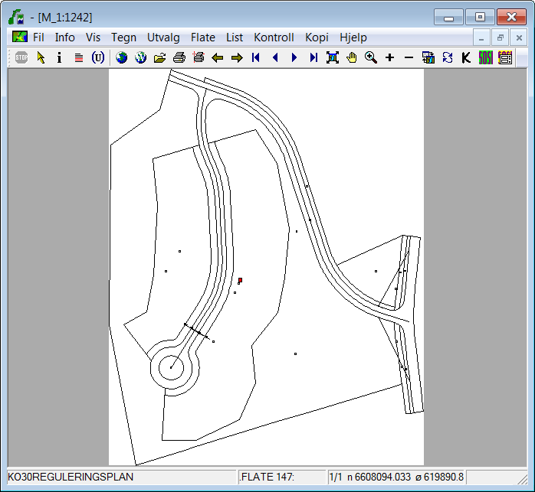
Task: Click the red marker point on map
Action: pyautogui.click(x=240, y=281)
